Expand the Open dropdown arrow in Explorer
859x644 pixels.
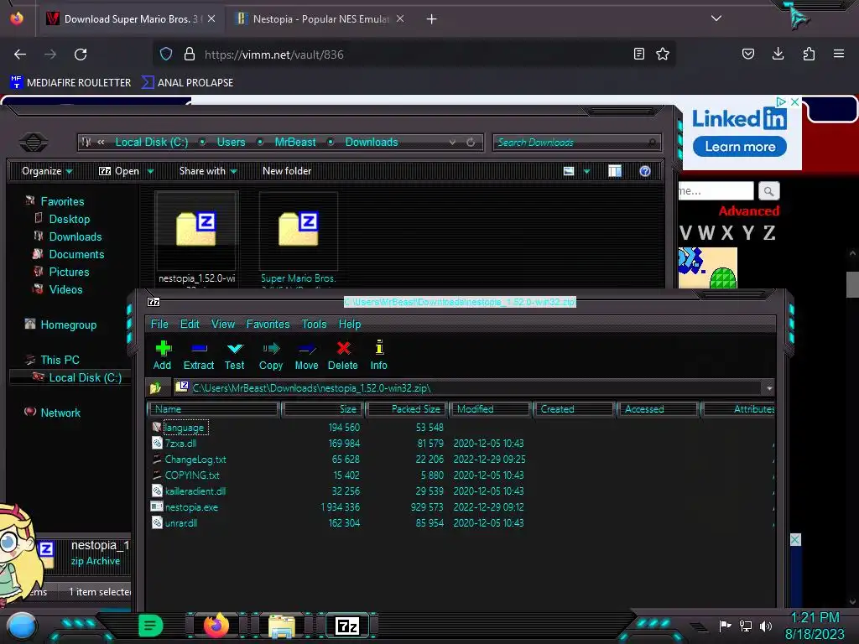(x=151, y=171)
